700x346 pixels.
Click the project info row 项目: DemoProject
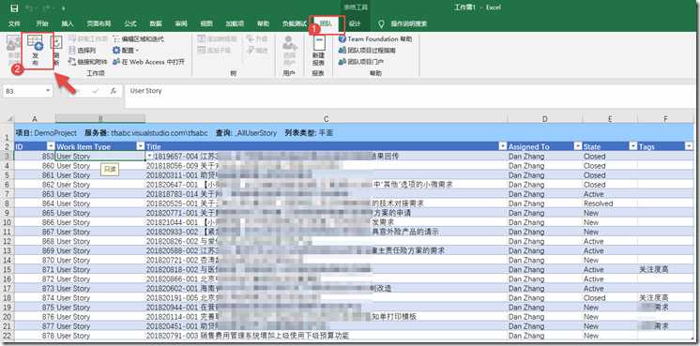tap(354, 133)
